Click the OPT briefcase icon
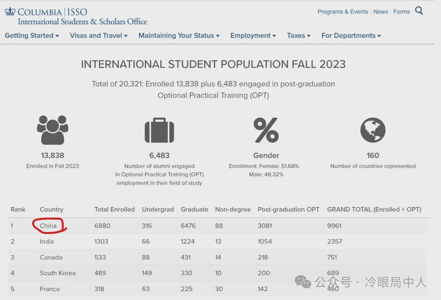 [160, 130]
